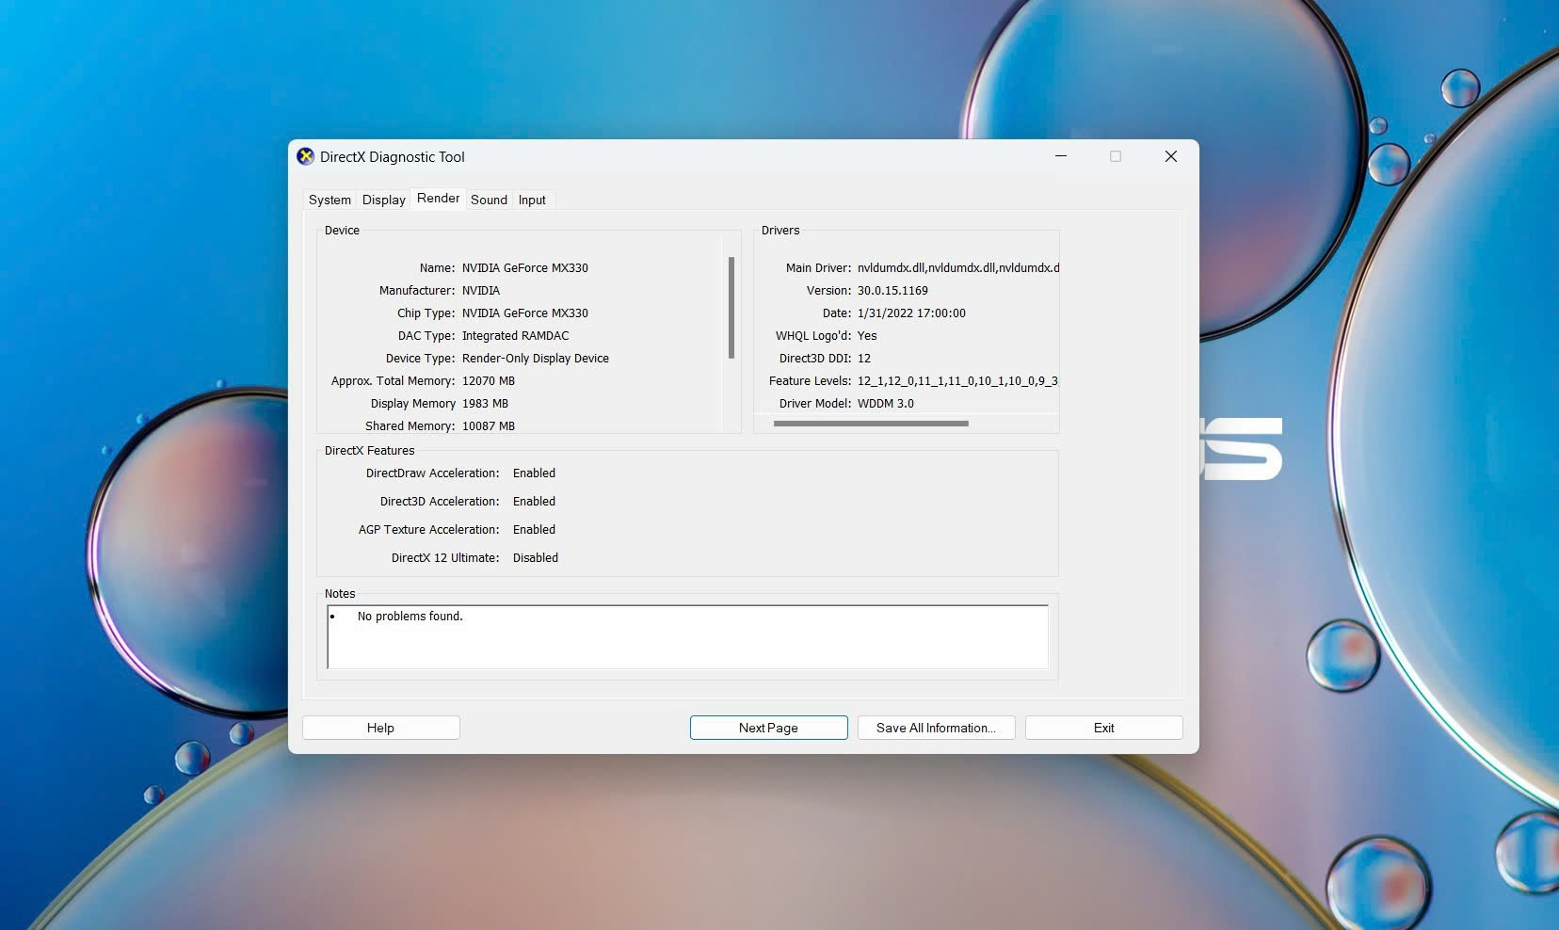
Task: Click the Drivers panel horizontal scrollbar
Action: (871, 424)
